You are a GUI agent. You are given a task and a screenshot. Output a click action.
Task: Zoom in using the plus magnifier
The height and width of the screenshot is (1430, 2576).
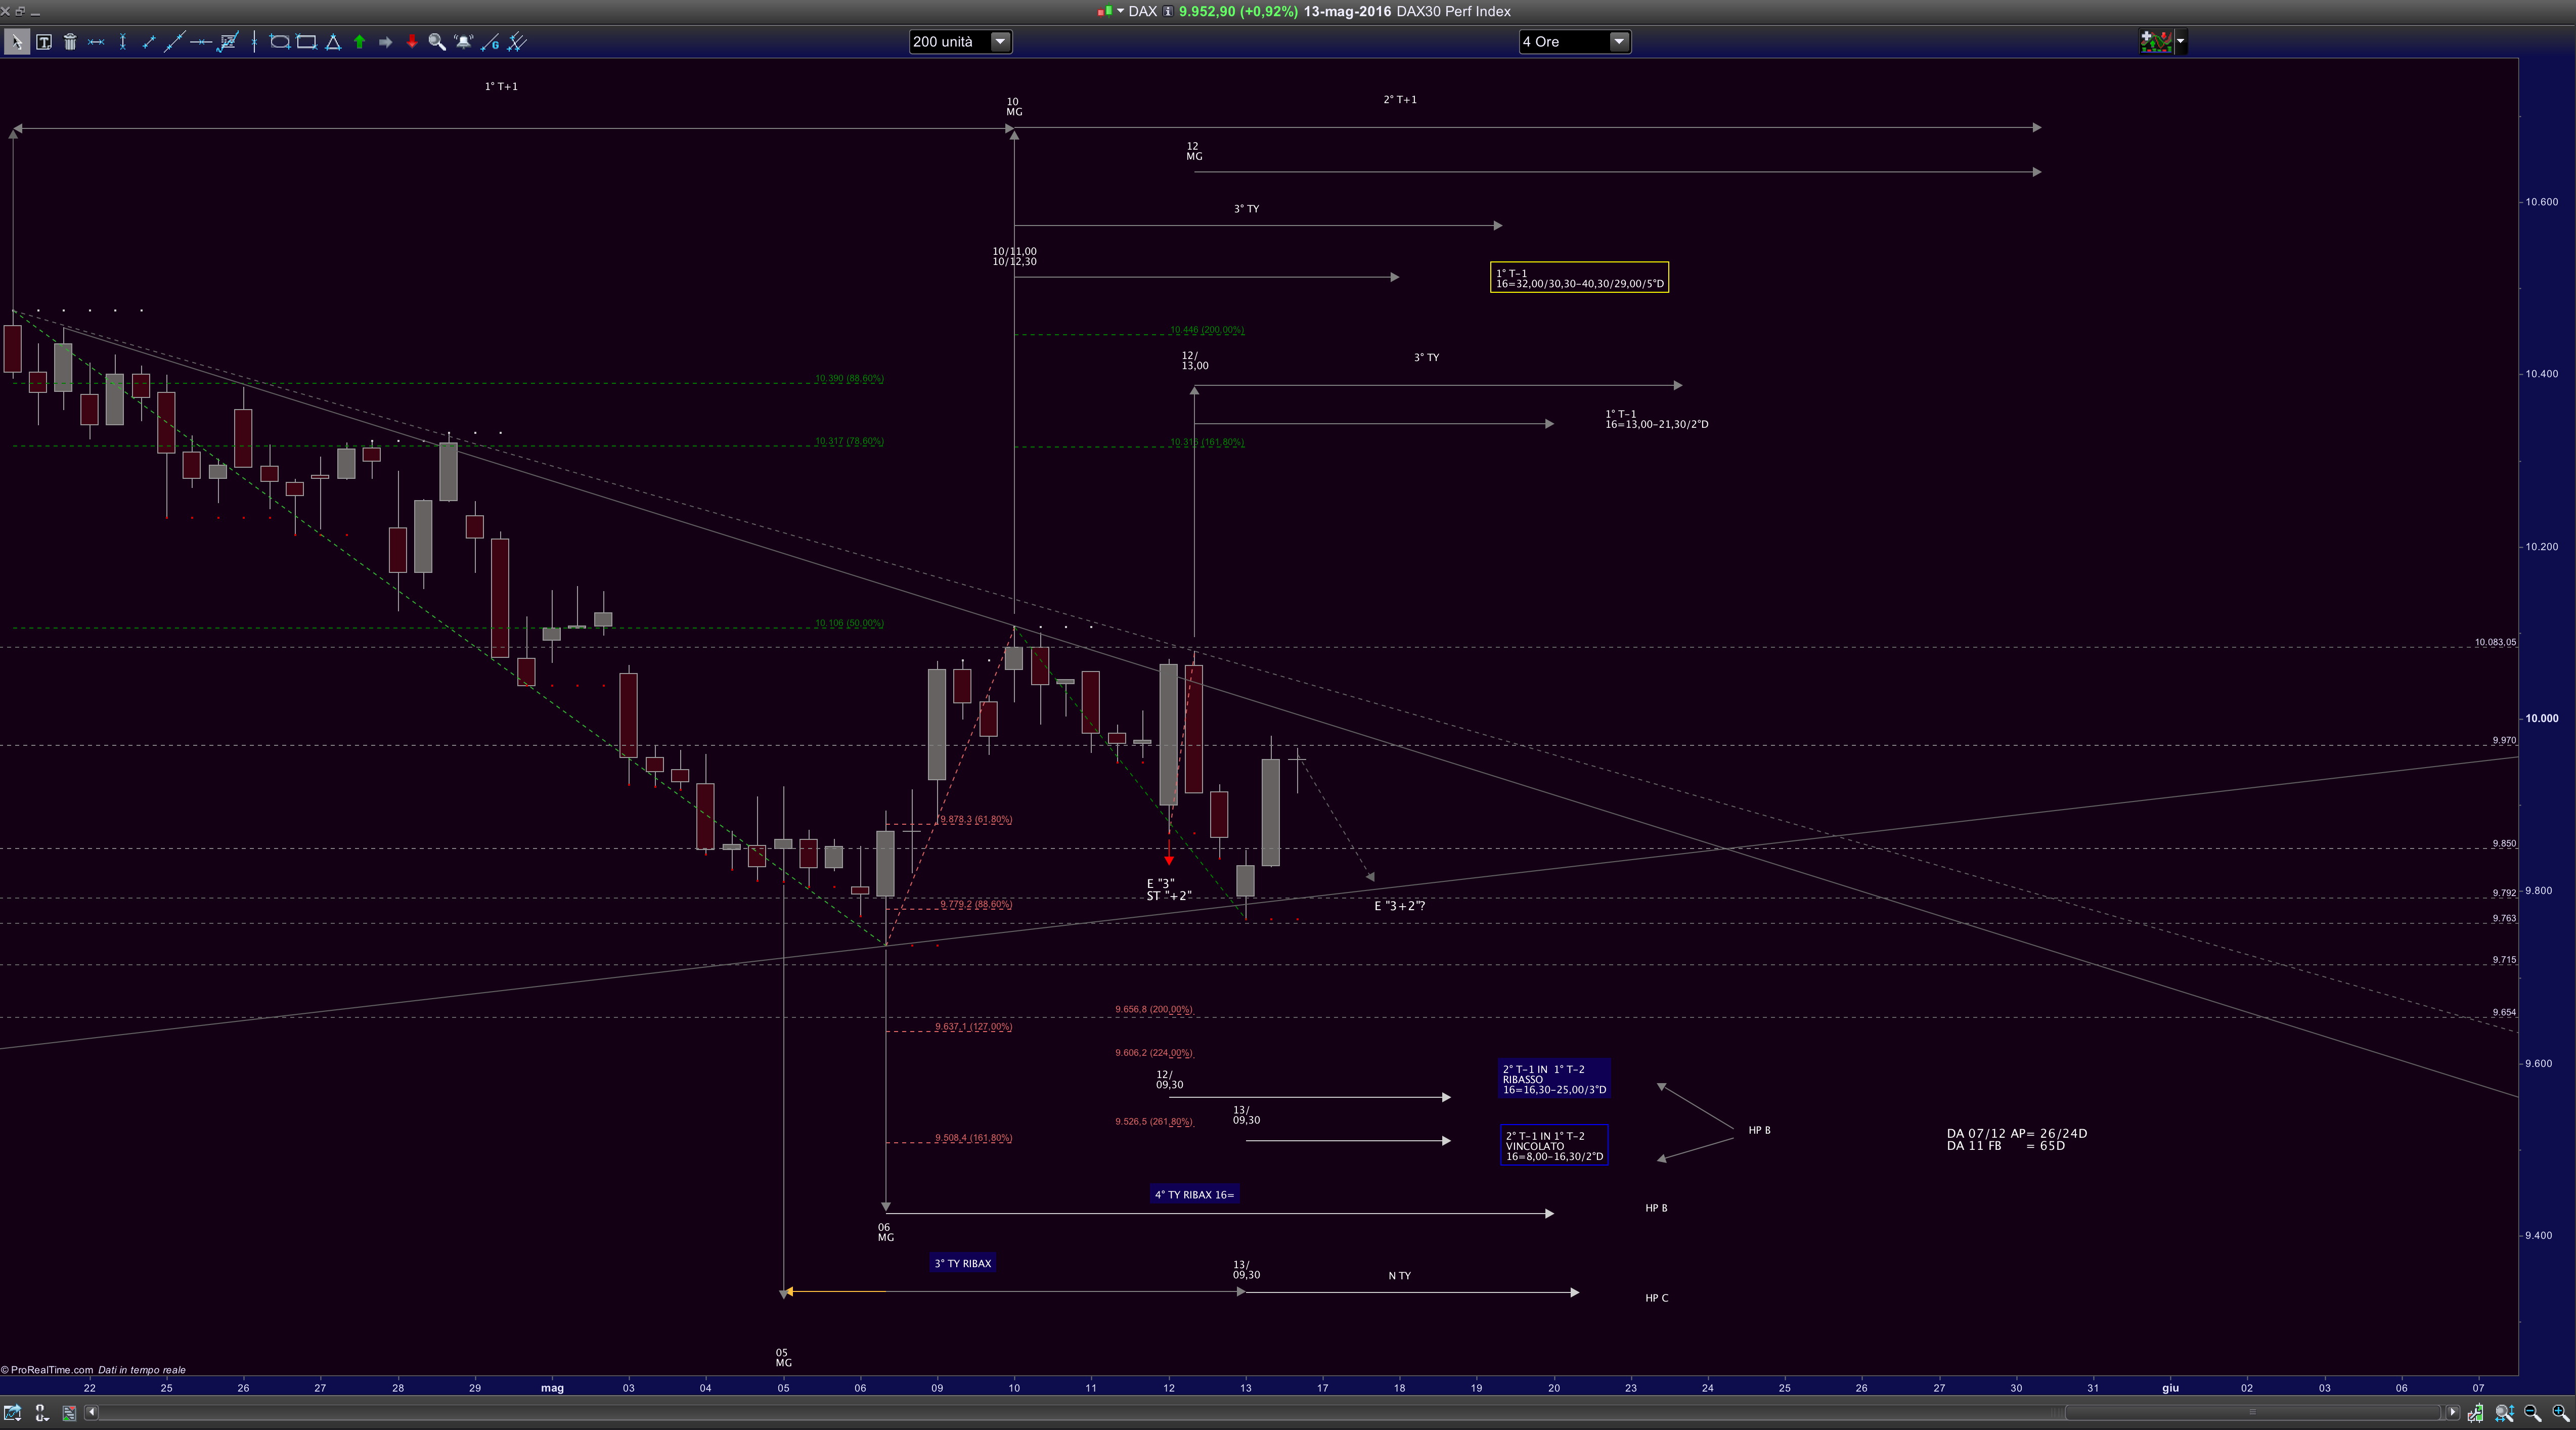[2560, 1413]
